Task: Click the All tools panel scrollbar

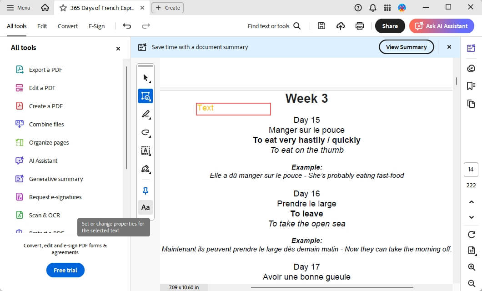Action: tap(126, 118)
